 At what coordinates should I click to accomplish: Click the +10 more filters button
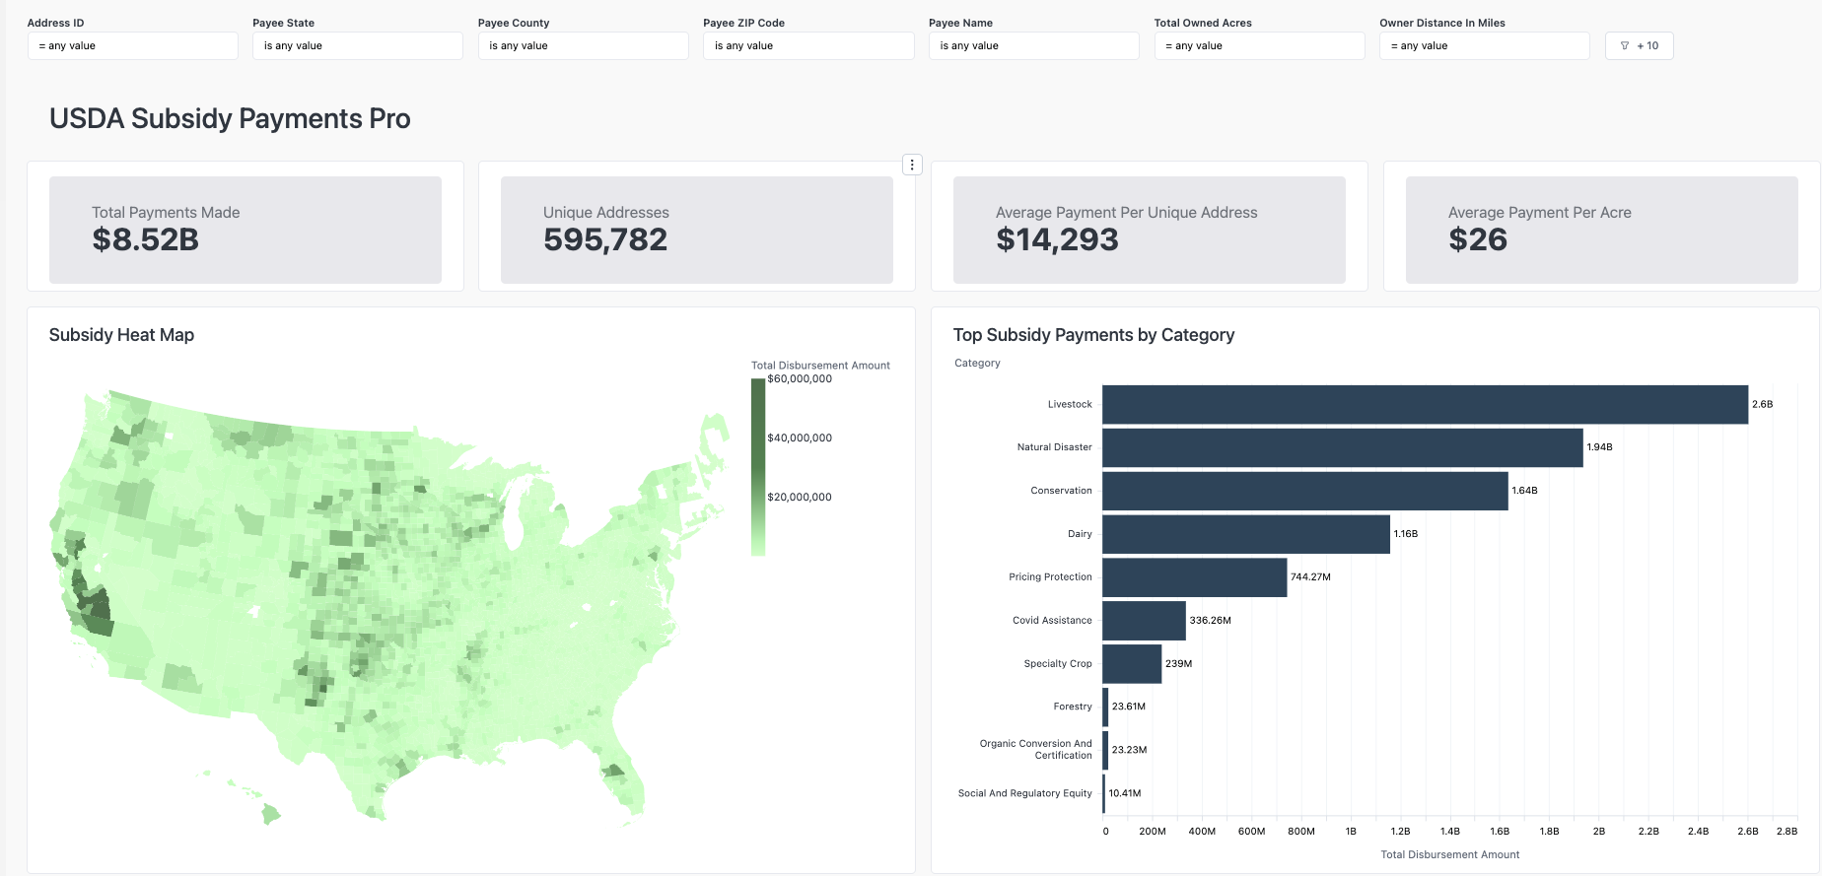point(1639,45)
